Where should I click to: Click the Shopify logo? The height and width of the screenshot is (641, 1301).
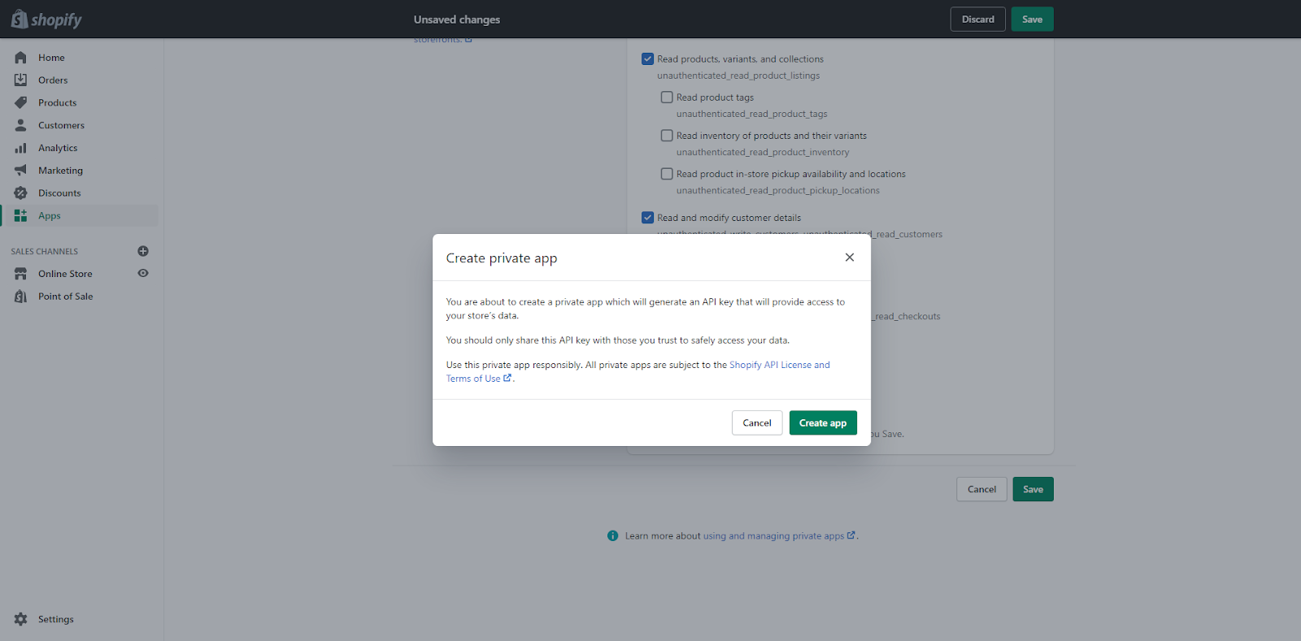point(46,19)
